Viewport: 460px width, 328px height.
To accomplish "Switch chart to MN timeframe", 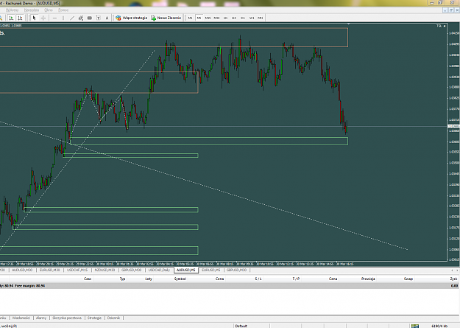I will [x=261, y=18].
